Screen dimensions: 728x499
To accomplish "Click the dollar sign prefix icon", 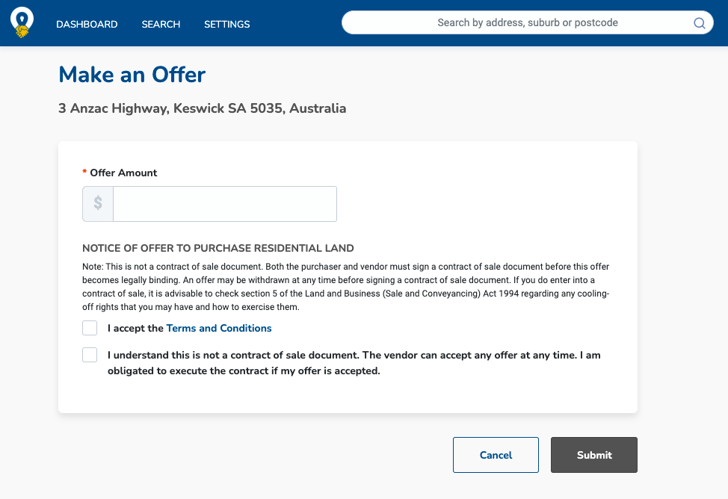I will tap(98, 203).
